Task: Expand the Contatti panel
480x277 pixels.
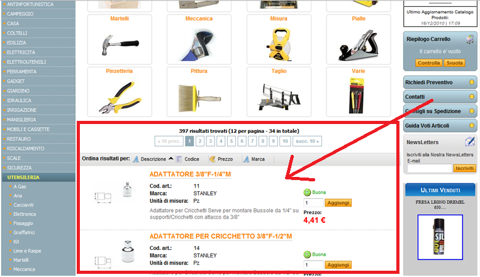Action: [440, 96]
